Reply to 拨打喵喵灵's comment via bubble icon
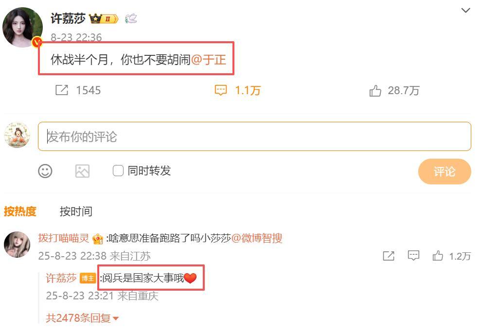 click(x=413, y=255)
